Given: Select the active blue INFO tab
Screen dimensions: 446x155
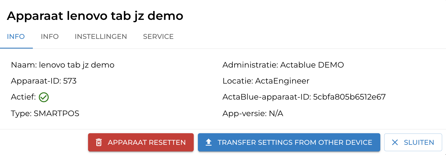Looking at the screenshot, I should click(16, 37).
